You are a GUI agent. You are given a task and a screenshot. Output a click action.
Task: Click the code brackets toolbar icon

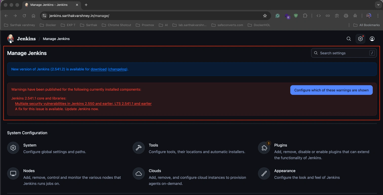319,16
